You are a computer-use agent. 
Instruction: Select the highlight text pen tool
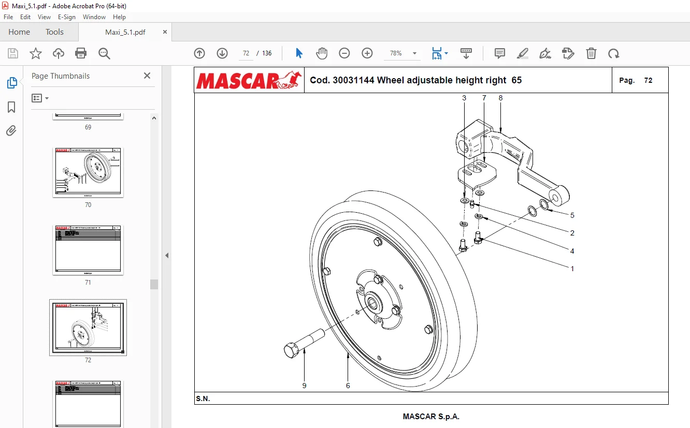click(x=523, y=53)
